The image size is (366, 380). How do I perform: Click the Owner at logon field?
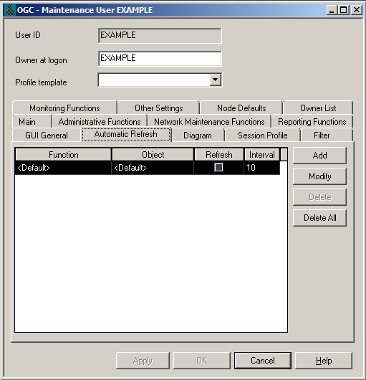click(160, 58)
